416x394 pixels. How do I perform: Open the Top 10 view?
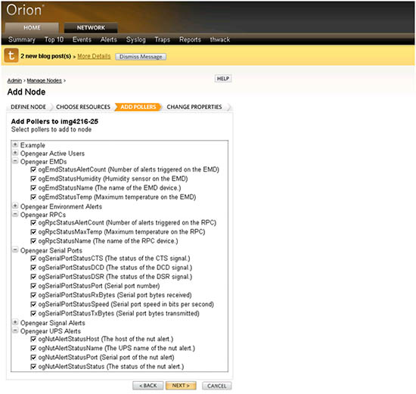coord(54,39)
